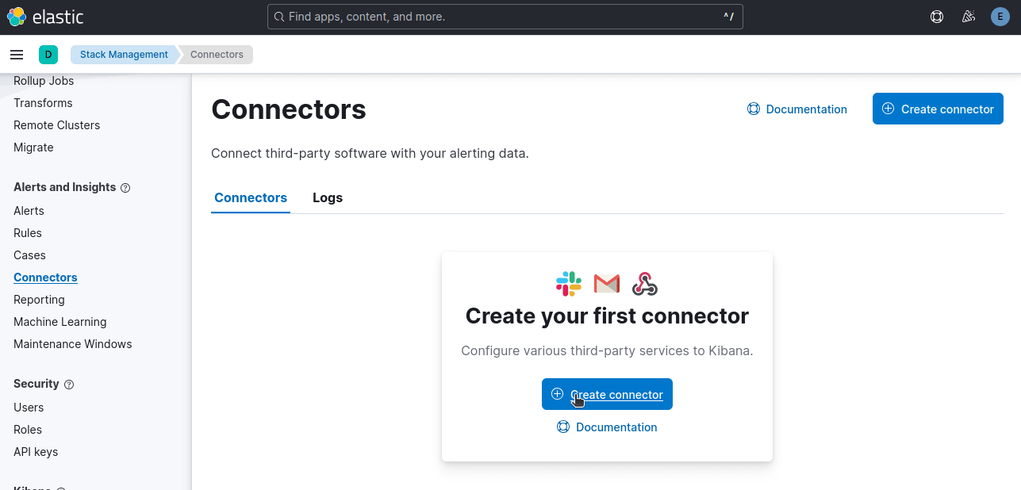This screenshot has height=490, width=1021.
Task: Open API keys in sidebar
Action: coord(36,452)
